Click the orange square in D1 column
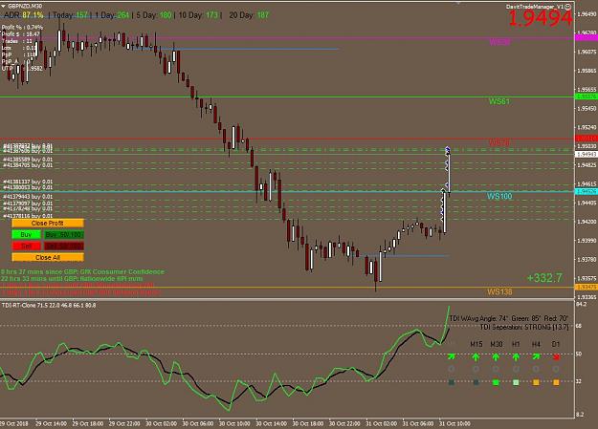The image size is (598, 429). [556, 382]
